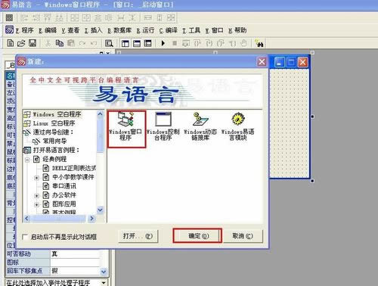Viewport: 378px width, 286px height.
Task: Click the Open folder toolbar icon
Action: point(21,43)
